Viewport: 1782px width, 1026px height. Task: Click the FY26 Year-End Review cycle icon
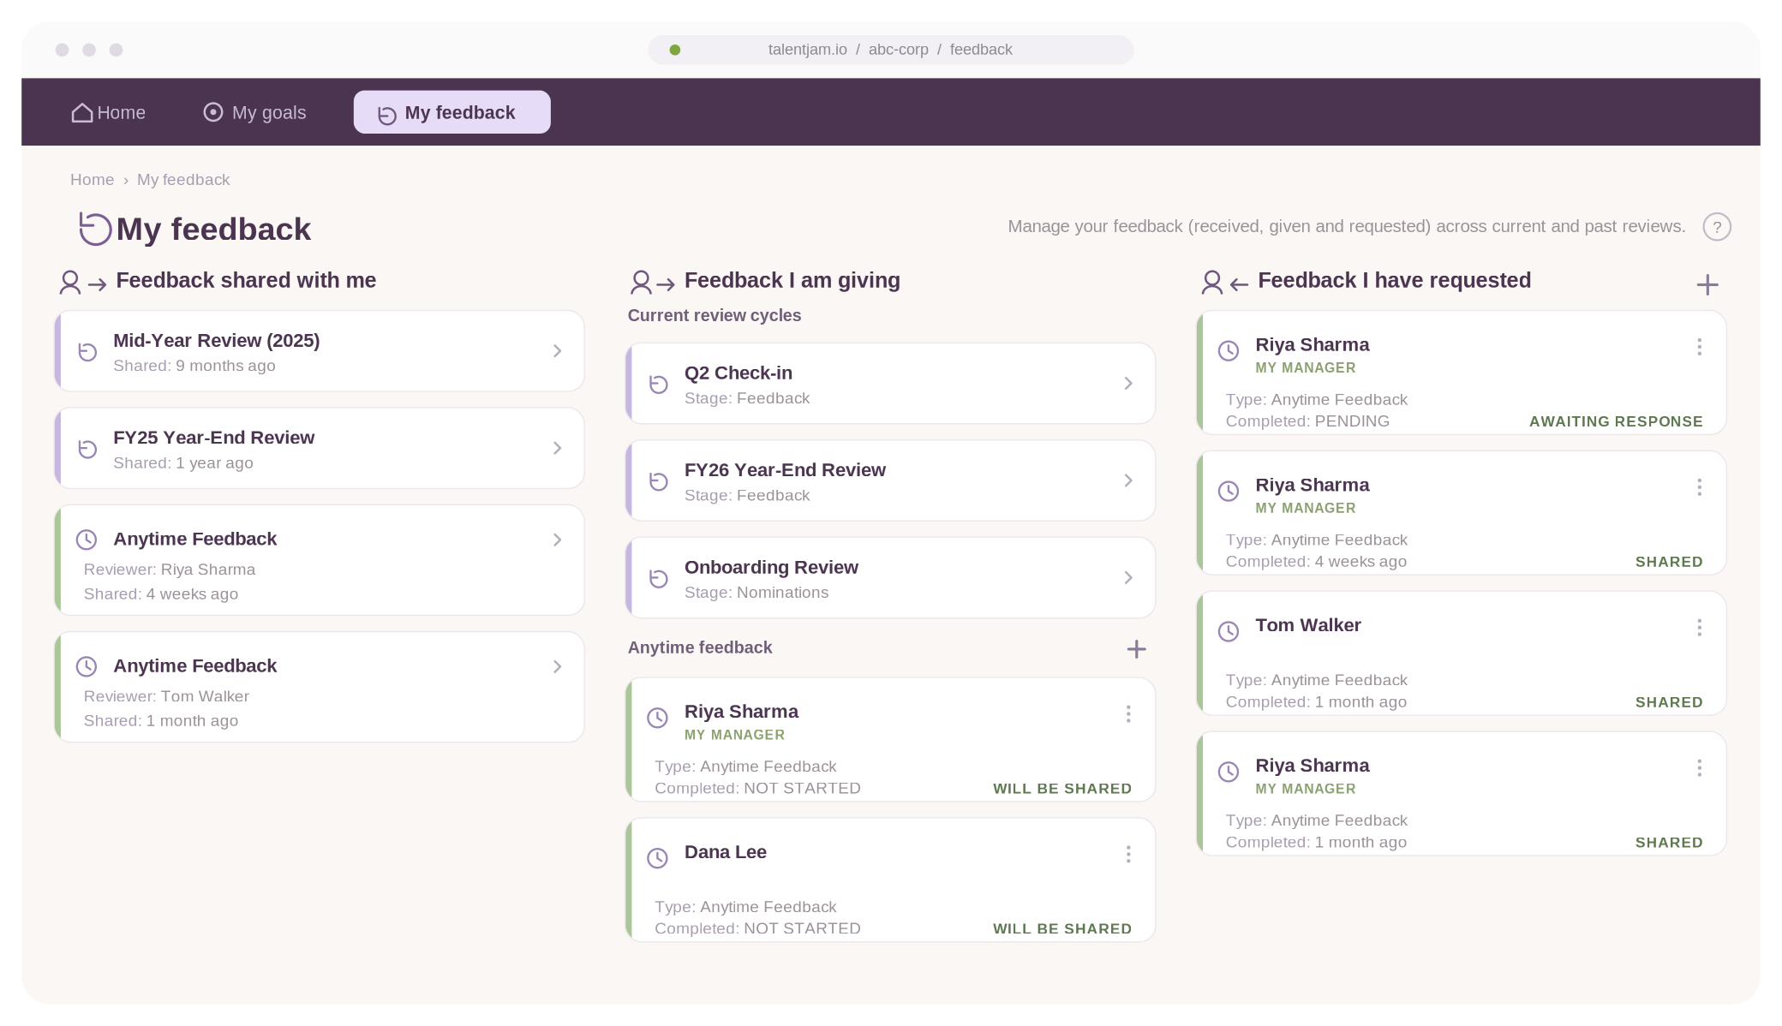coord(659,481)
